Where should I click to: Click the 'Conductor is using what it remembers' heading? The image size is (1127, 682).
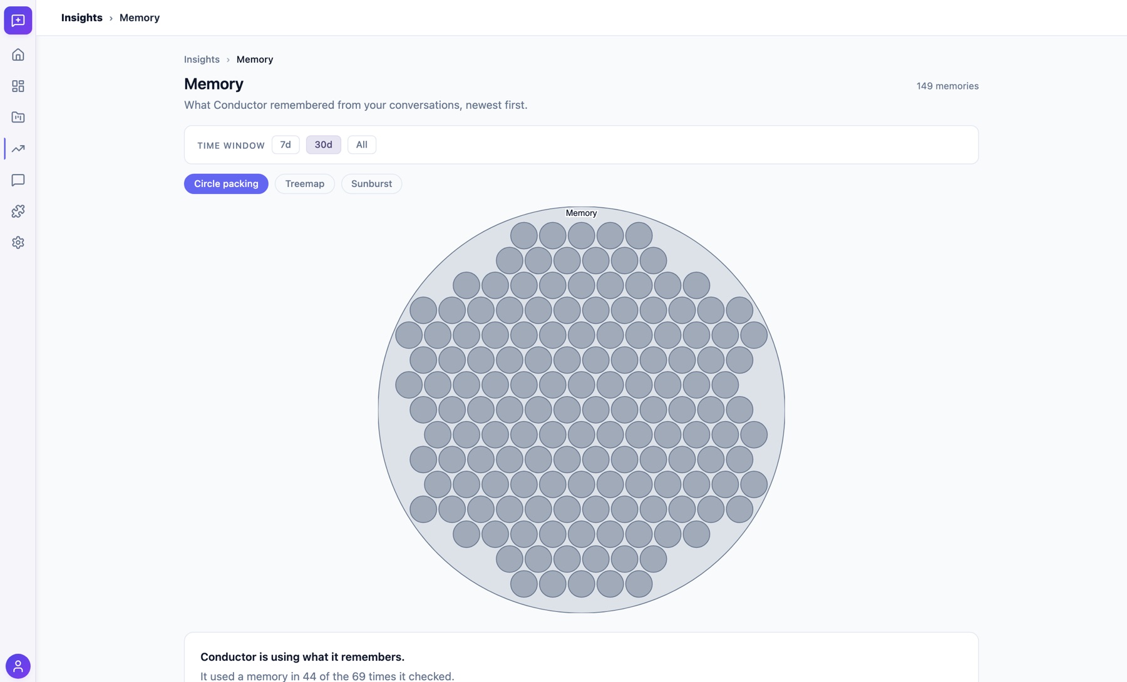302,657
